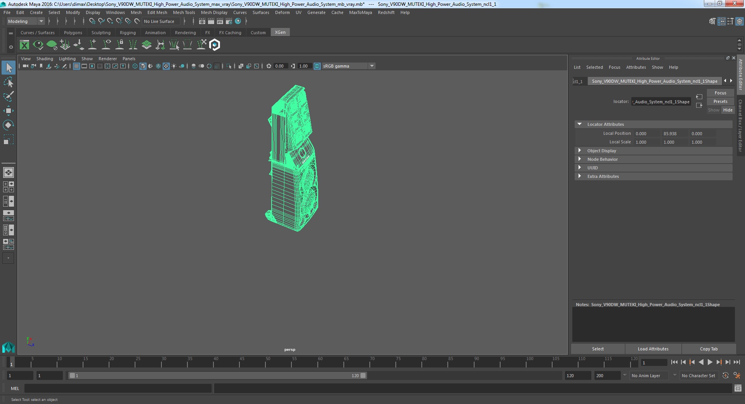Click the Select button
Image resolution: width=745 pixels, height=404 pixels.
598,349
